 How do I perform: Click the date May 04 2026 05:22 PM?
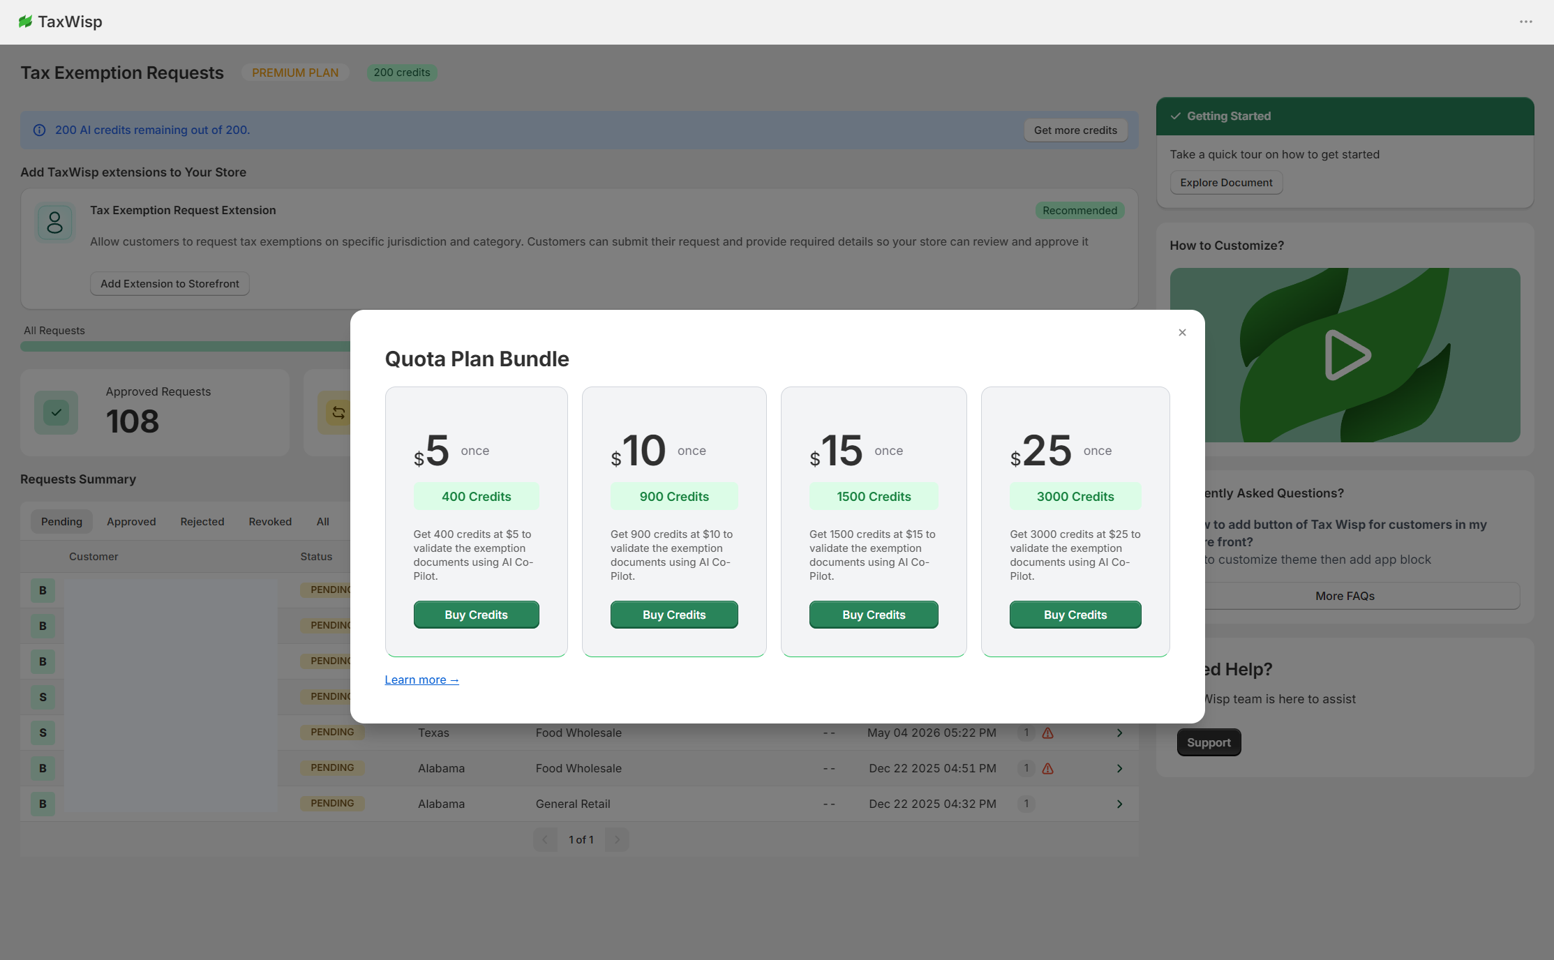[x=932, y=733]
